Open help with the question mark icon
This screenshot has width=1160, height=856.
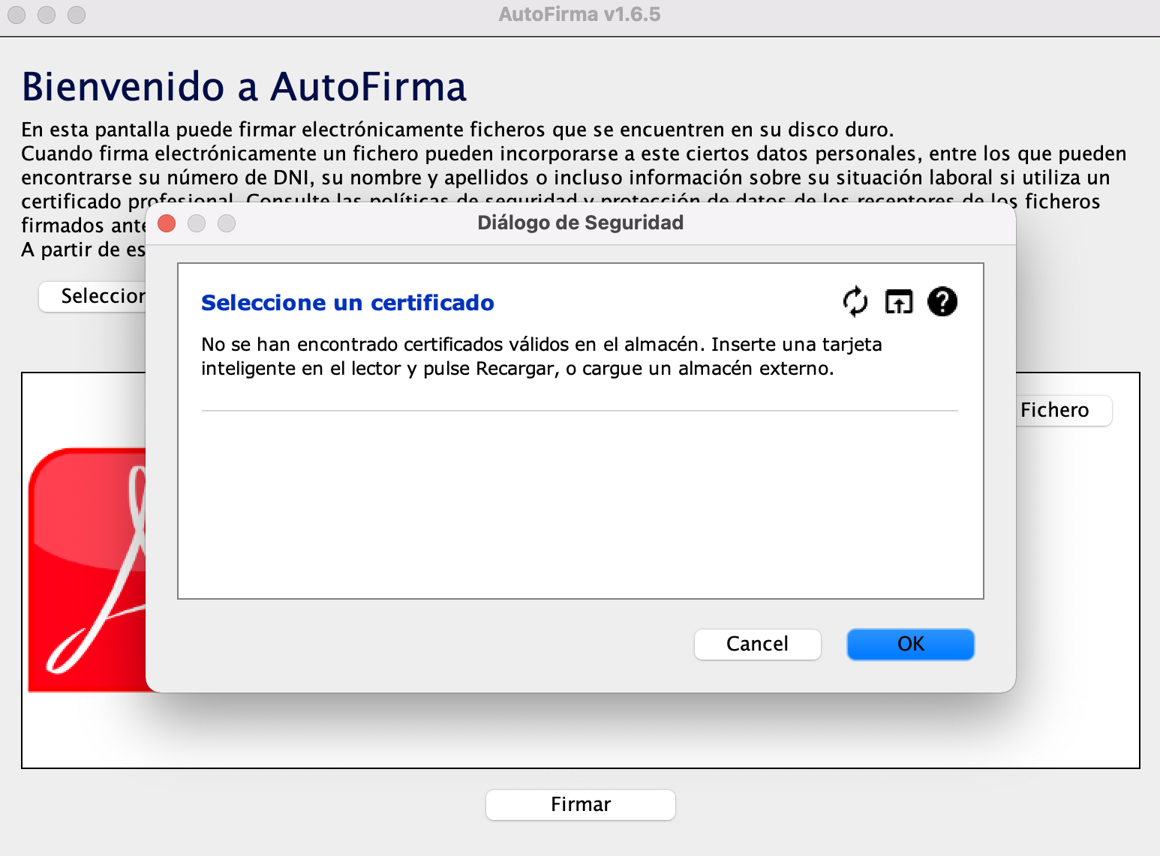[x=942, y=301]
